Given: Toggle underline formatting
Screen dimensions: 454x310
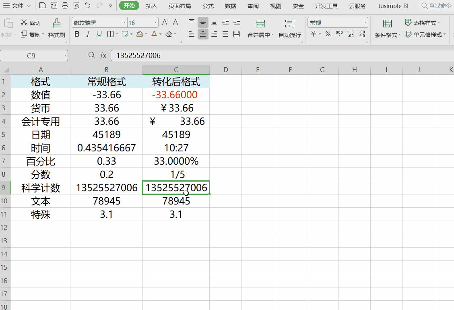Looking at the screenshot, I should tap(99, 35).
